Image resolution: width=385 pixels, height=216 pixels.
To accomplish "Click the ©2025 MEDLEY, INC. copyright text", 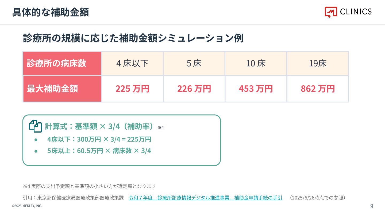I will (x=27, y=206).
